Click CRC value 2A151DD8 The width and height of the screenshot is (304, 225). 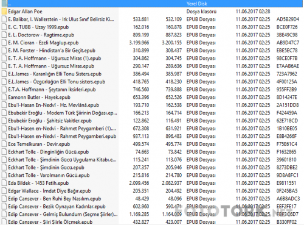click(x=288, y=105)
